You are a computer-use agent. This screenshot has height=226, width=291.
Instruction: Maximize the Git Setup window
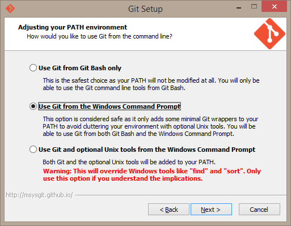tap(254, 7)
